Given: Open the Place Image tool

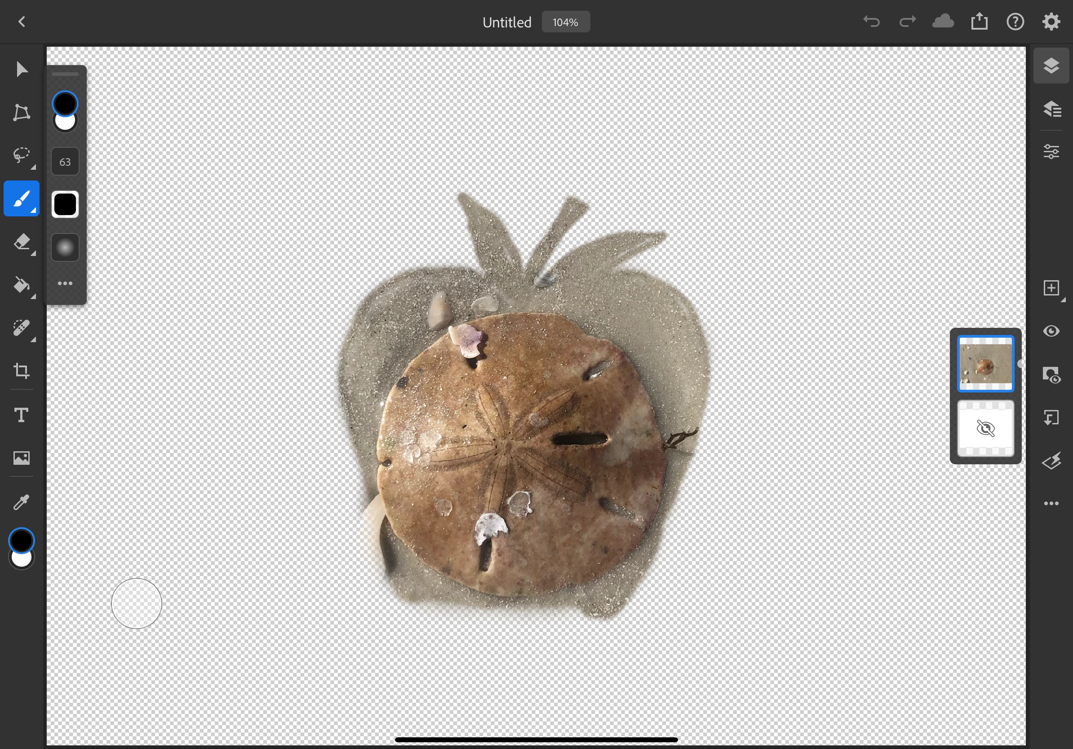Looking at the screenshot, I should point(22,458).
